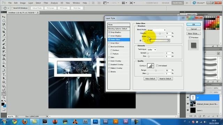Select the Pen tool
Image resolution: width=223 pixels, height=125 pixels.
click(4, 70)
